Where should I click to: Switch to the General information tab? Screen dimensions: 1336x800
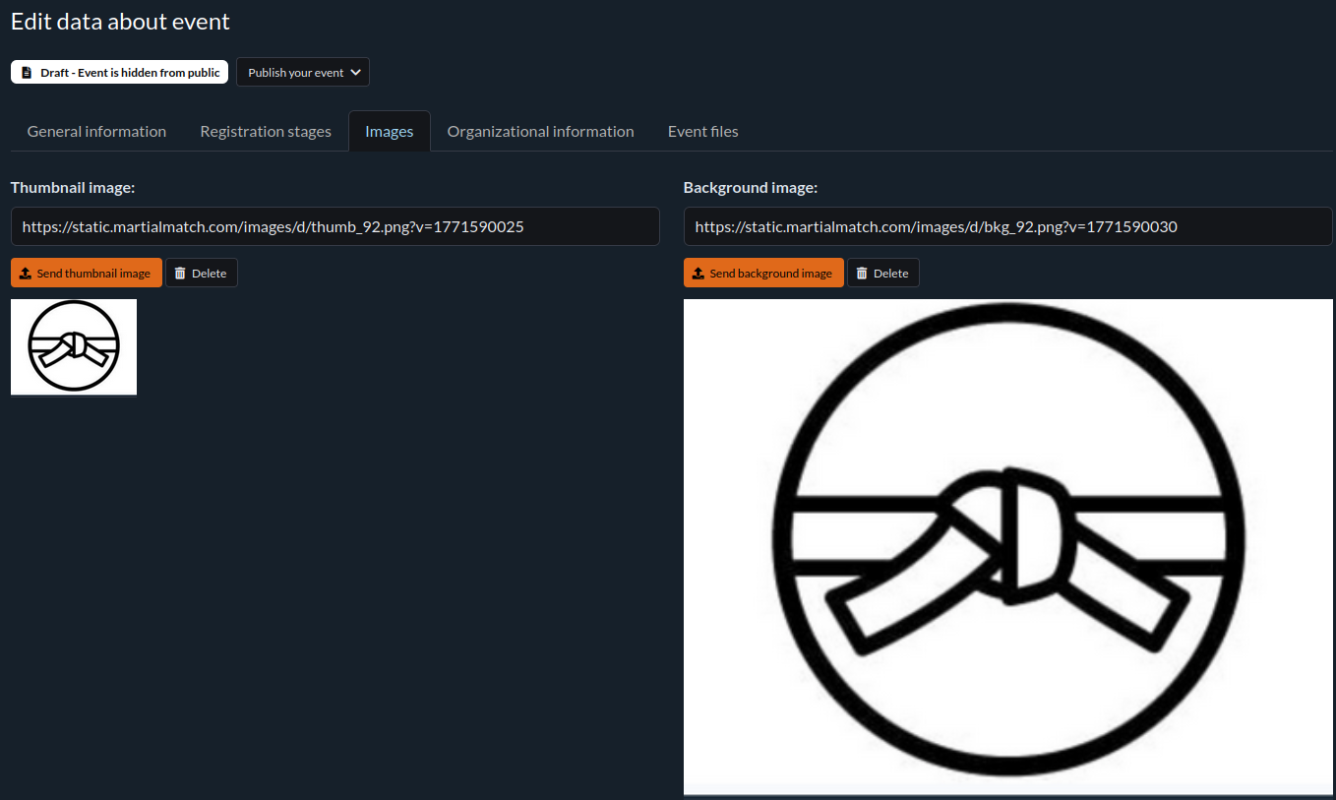[96, 132]
